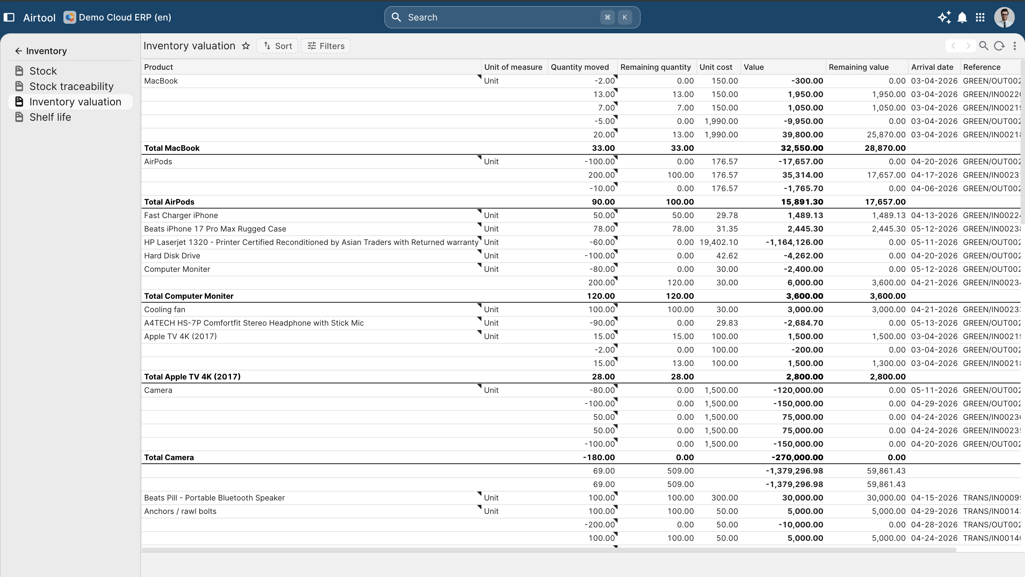Click the magnifier search icon in page toolbar
Image resolution: width=1025 pixels, height=577 pixels.
pos(984,46)
